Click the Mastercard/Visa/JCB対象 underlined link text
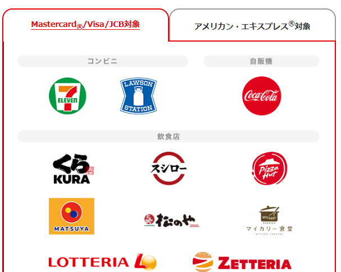Screen dimensions: 341x272 click(x=85, y=25)
